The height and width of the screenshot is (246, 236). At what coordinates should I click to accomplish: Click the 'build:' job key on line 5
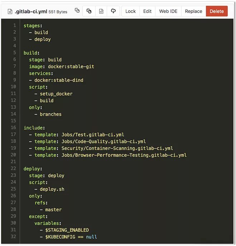(32, 53)
